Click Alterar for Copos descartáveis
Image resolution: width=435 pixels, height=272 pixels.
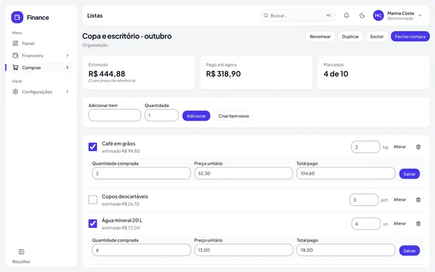(x=400, y=200)
